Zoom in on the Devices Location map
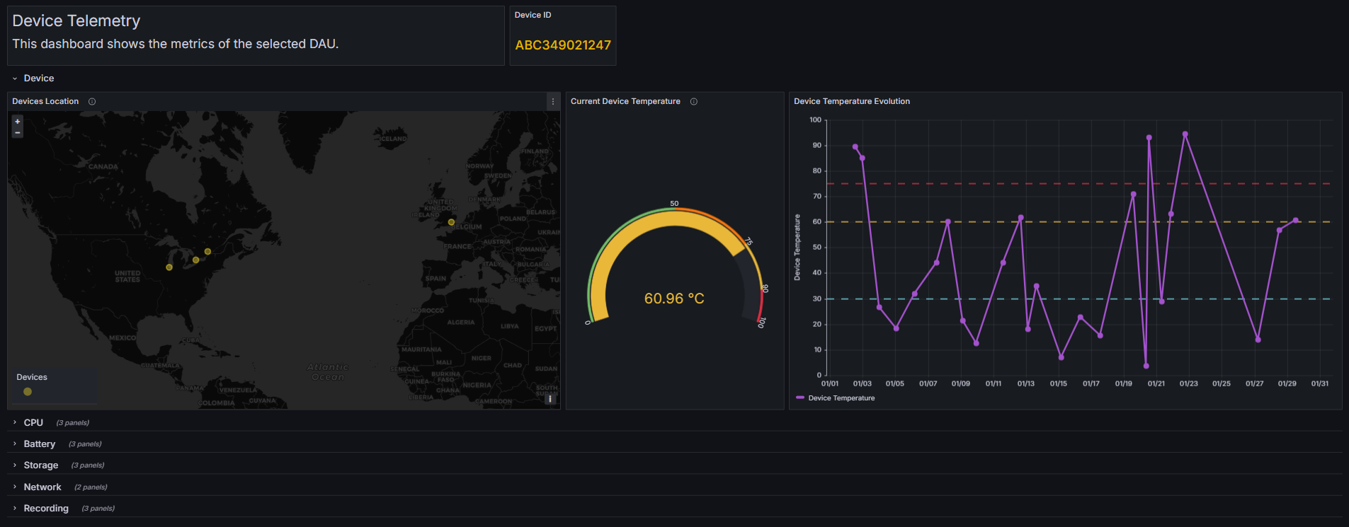The width and height of the screenshot is (1349, 527). 18,122
